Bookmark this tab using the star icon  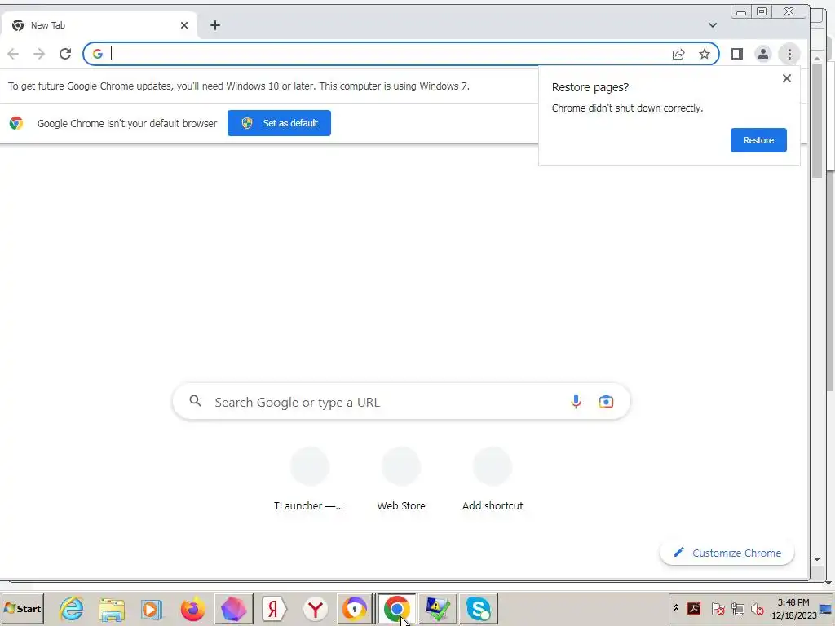coord(704,54)
